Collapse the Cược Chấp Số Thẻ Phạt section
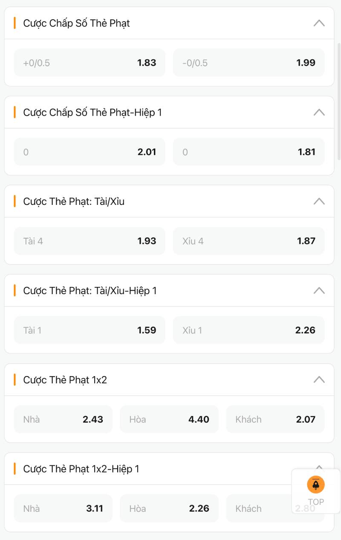This screenshot has height=540, width=341. tap(319, 23)
